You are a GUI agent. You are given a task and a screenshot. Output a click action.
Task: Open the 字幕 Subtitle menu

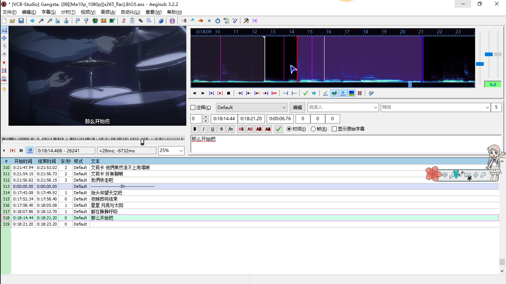pos(49,12)
